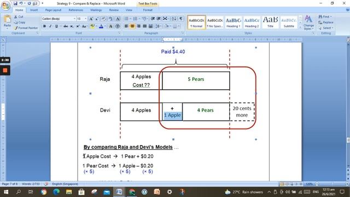Toggle center alignment
Screen dimensions: 350x197
(132, 26)
